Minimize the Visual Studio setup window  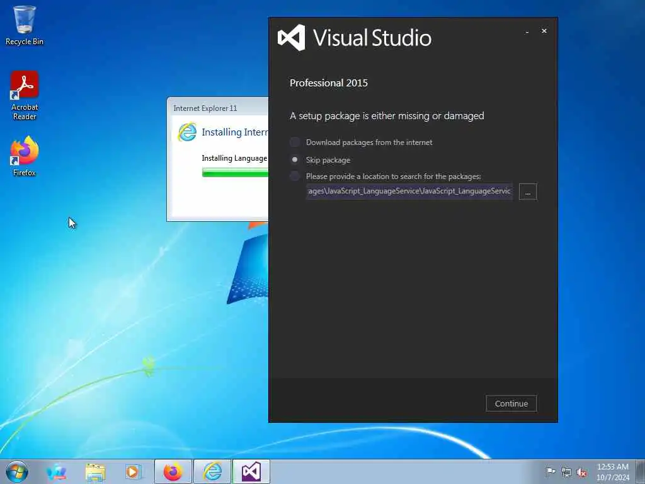[x=527, y=32]
